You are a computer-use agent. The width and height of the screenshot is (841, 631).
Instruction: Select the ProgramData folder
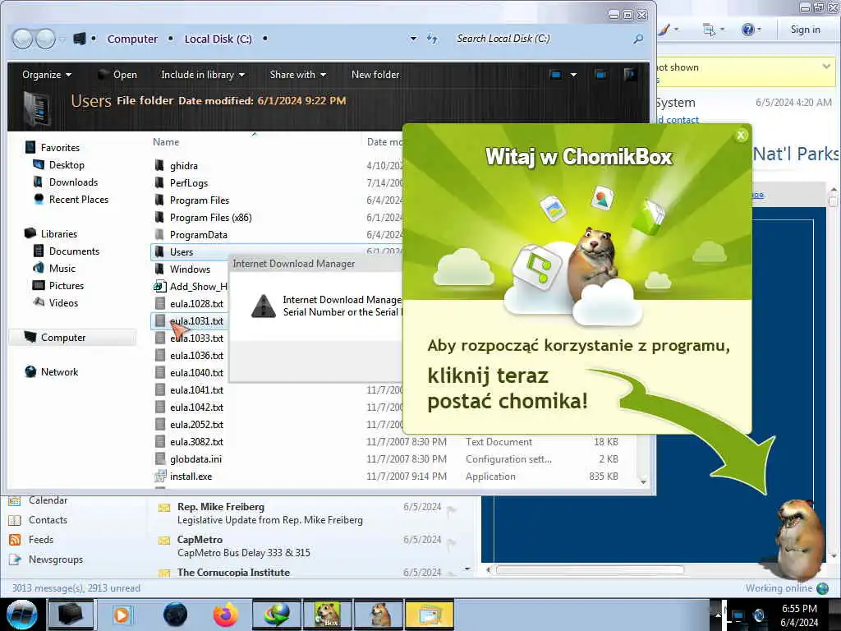[199, 234]
